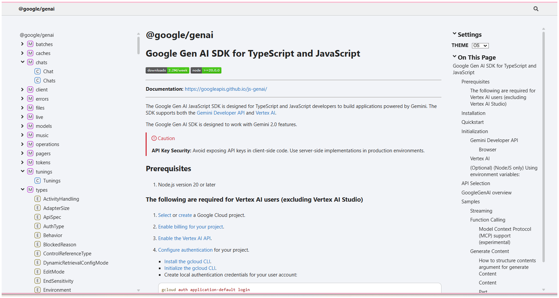Screen dimensions: 559x298
Task: Expand the client module tree node
Action: pos(23,89)
